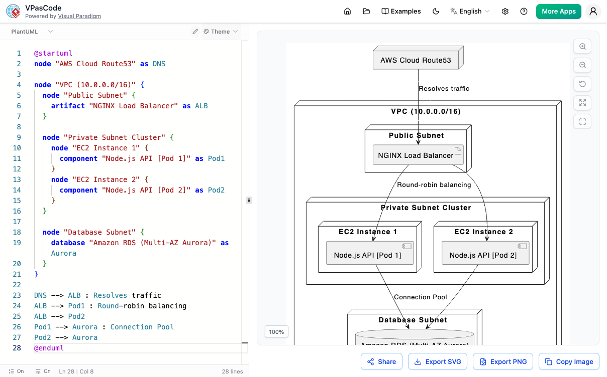Click the Export PNG button
Image resolution: width=607 pixels, height=377 pixels.
tap(503, 361)
